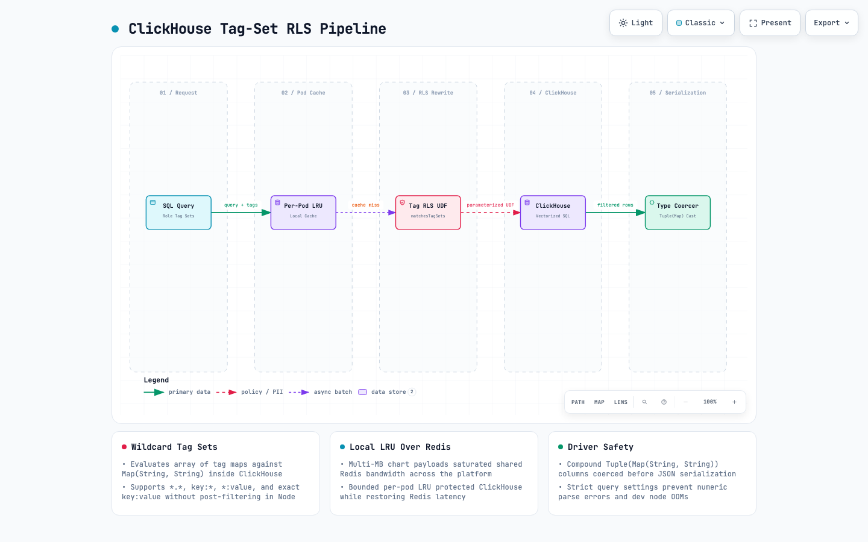Click the database icon on Per-Pod LRU node
This screenshot has width=868, height=542.
pos(277,202)
